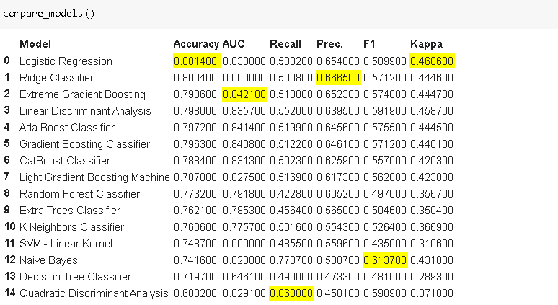Click Extreme Gradient Boosting accuracy 0.798600

click(x=195, y=94)
